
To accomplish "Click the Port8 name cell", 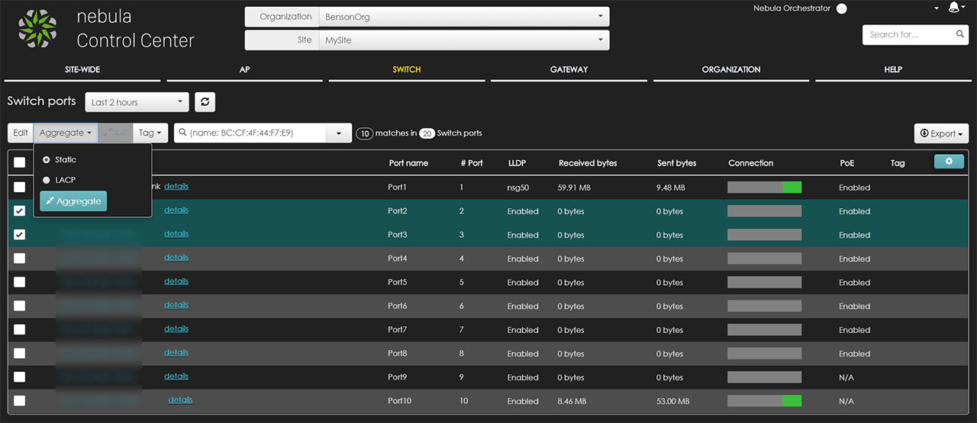I will point(398,354).
